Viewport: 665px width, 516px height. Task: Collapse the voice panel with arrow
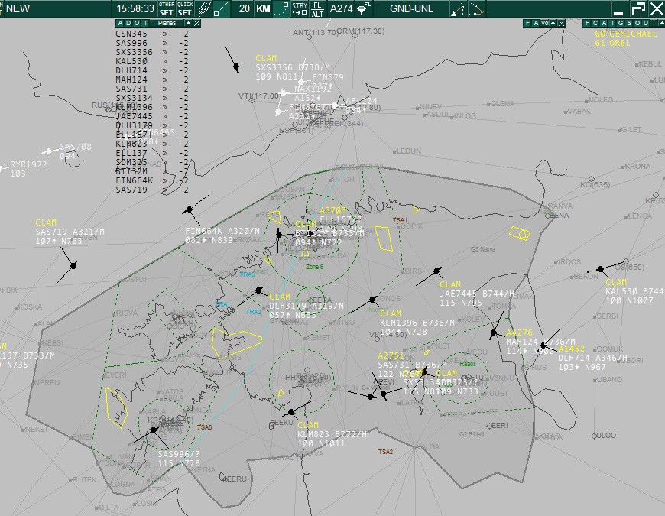(x=553, y=24)
